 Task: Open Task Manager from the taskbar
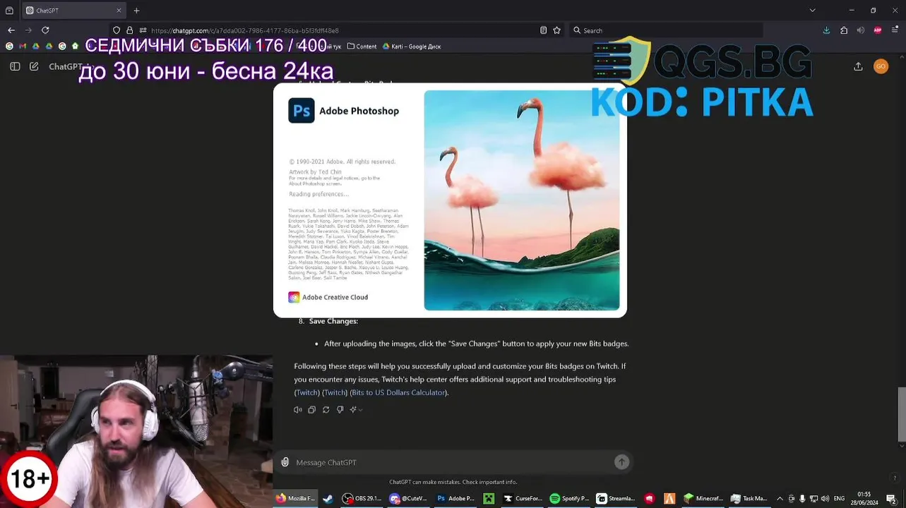(x=749, y=498)
